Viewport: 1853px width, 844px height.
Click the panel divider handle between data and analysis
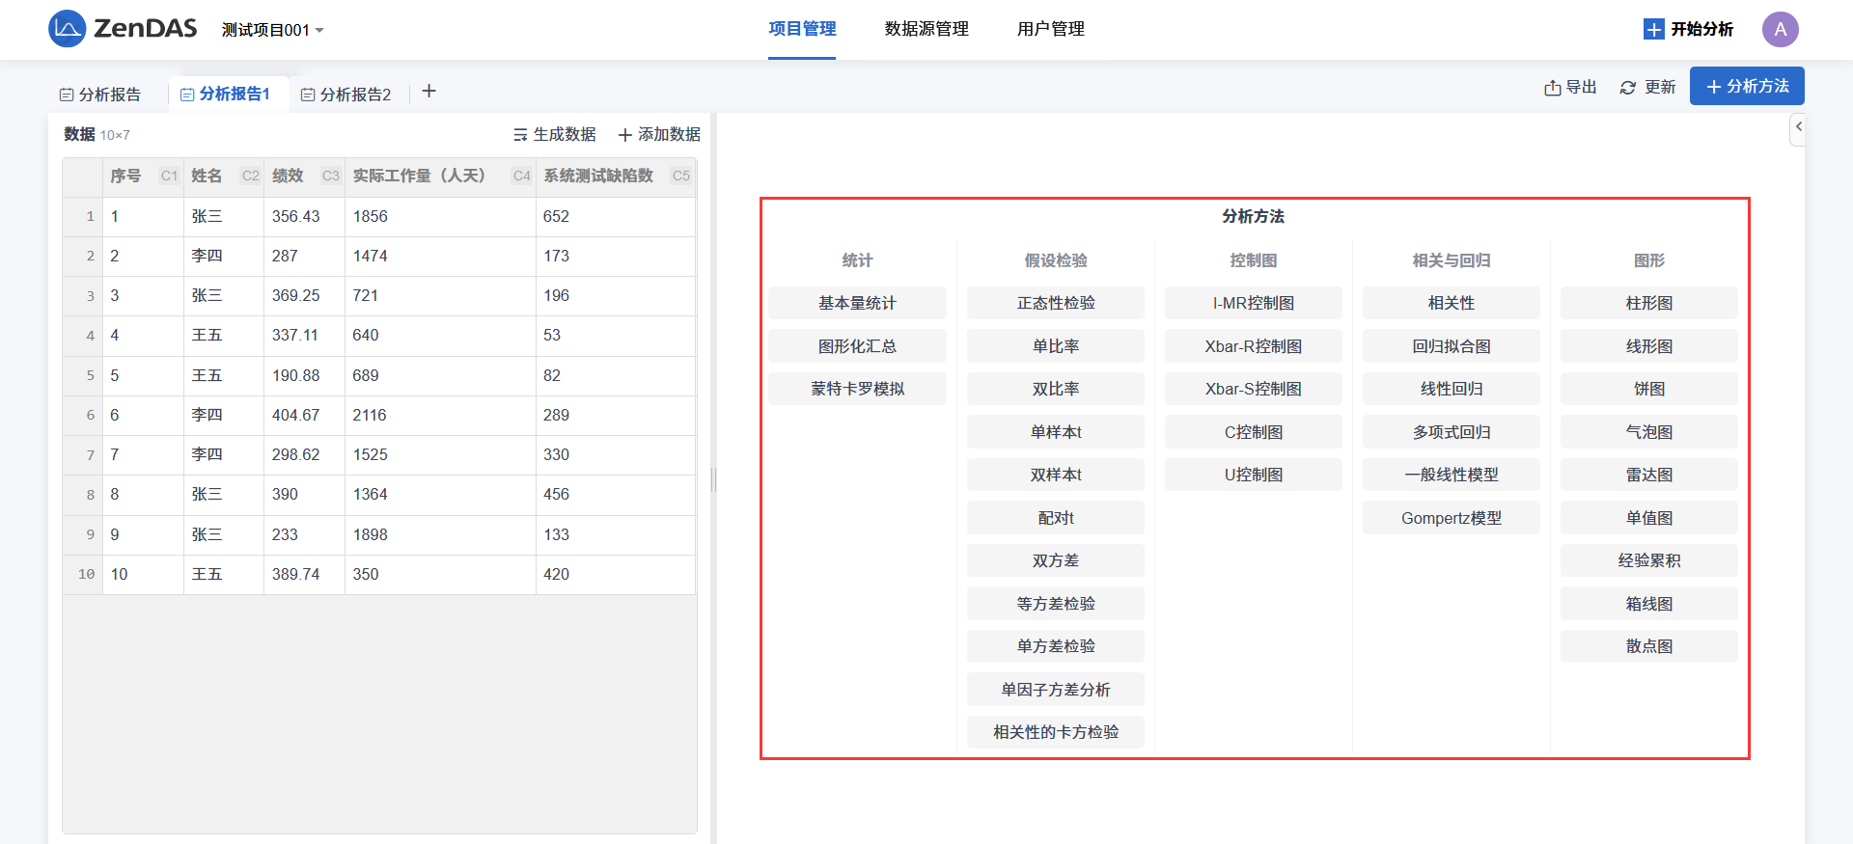coord(713,479)
